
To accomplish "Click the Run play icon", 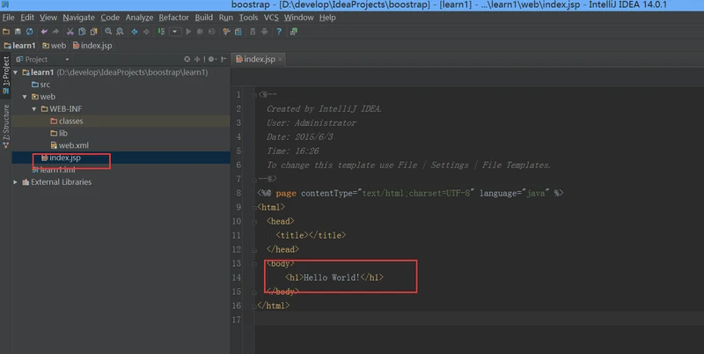I will pos(188,32).
